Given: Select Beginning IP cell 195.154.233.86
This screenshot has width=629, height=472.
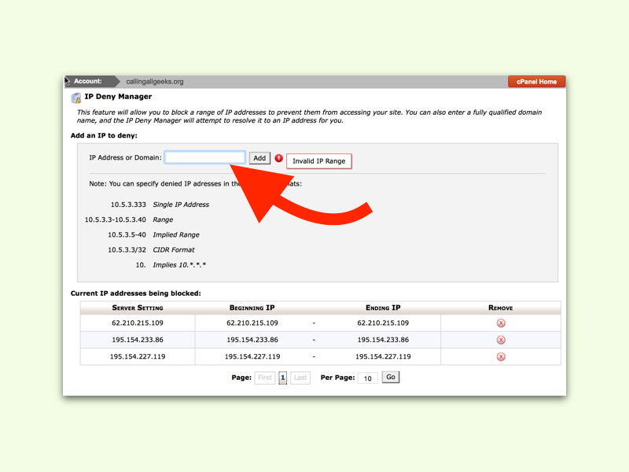Looking at the screenshot, I should (x=252, y=340).
